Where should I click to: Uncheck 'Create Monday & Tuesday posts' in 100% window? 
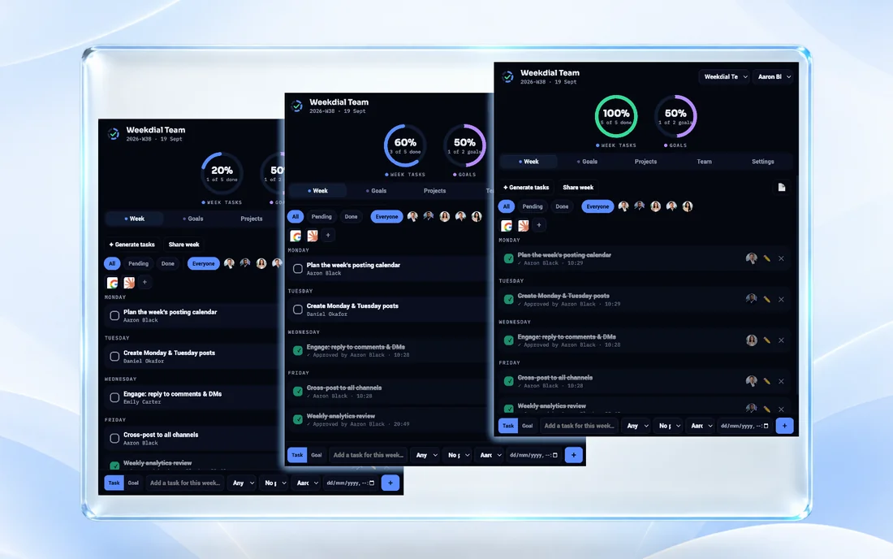(508, 300)
